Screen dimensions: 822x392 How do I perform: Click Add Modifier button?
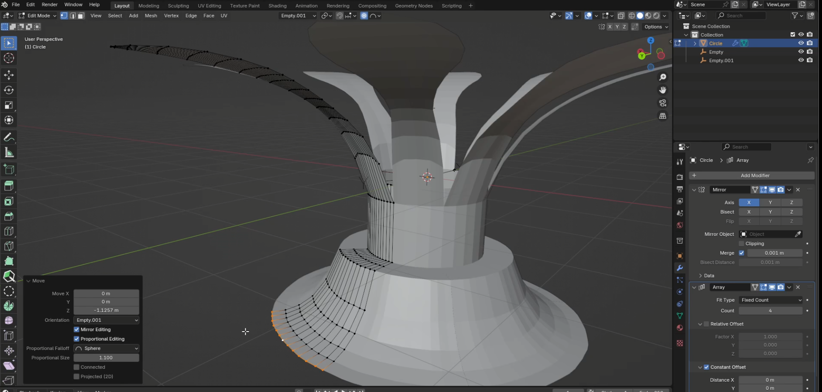click(752, 175)
